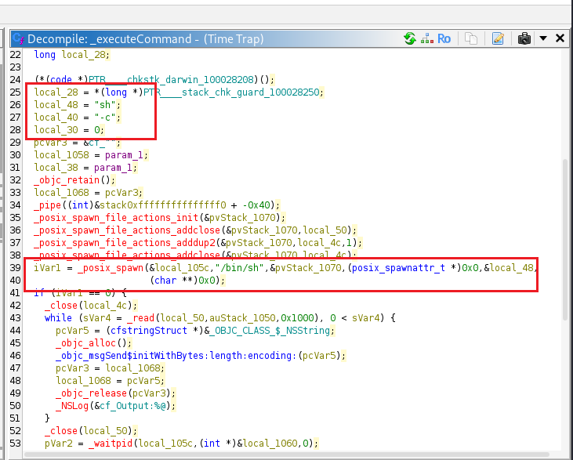
Task: Toggle the Ro read-only icon
Action: pyautogui.click(x=444, y=38)
